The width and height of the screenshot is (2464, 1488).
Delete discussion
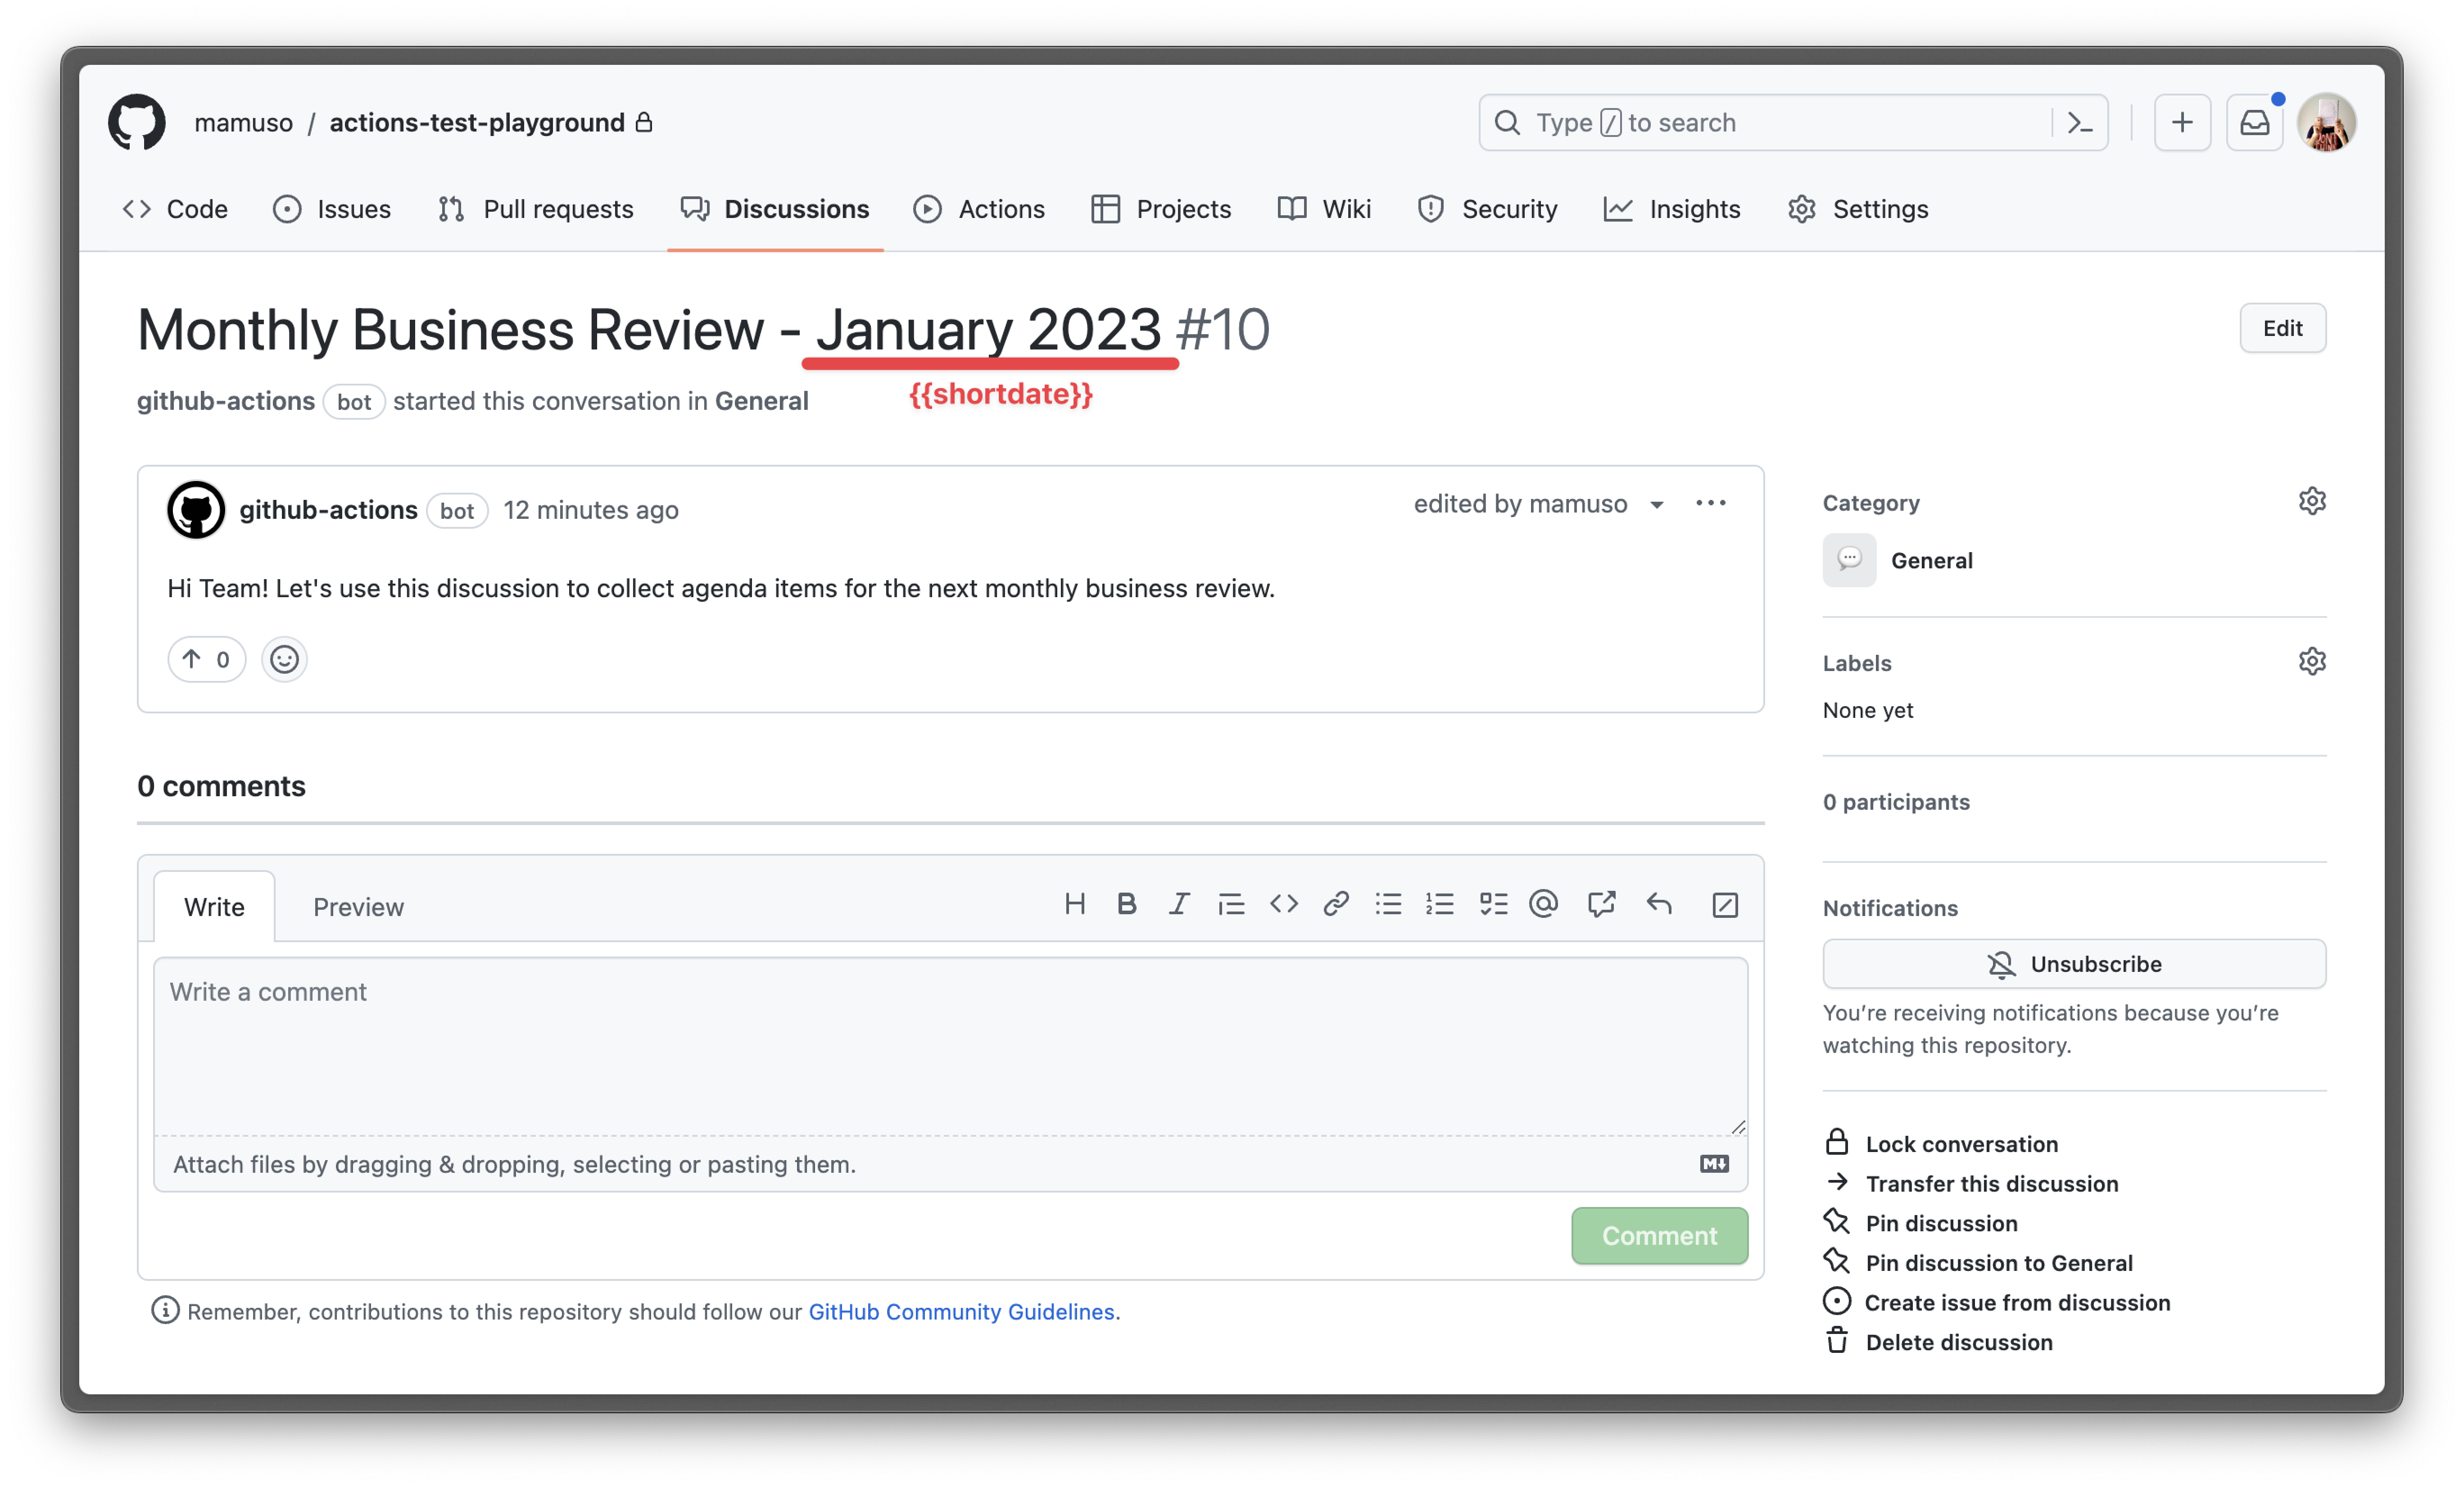(x=1938, y=1342)
